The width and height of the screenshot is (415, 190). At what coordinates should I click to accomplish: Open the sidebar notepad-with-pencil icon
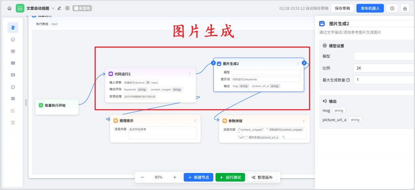point(13,111)
